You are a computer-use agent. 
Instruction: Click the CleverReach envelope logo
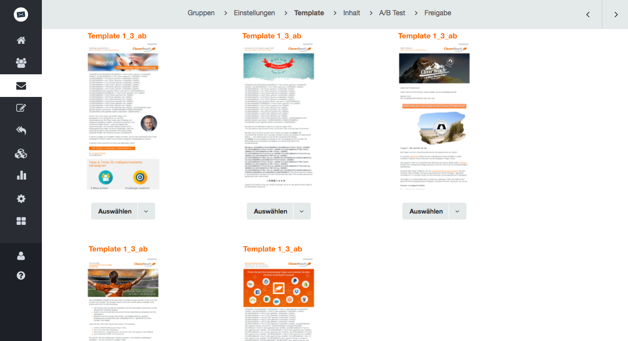(21, 15)
